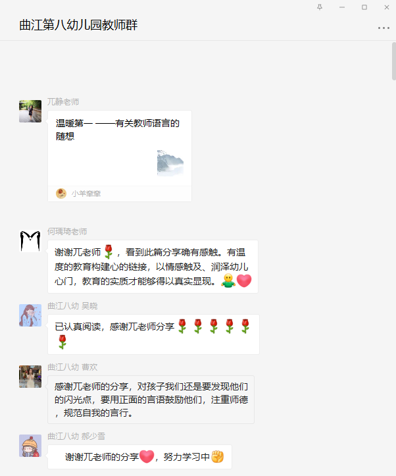Open the three-dot chat info menu
Screen dimensions: 396x476
(x=384, y=28)
